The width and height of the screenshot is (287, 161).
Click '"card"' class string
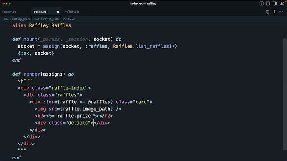pyautogui.click(x=141, y=102)
